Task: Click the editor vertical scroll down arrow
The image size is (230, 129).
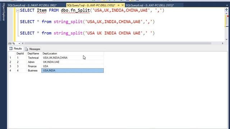Action: point(226,39)
